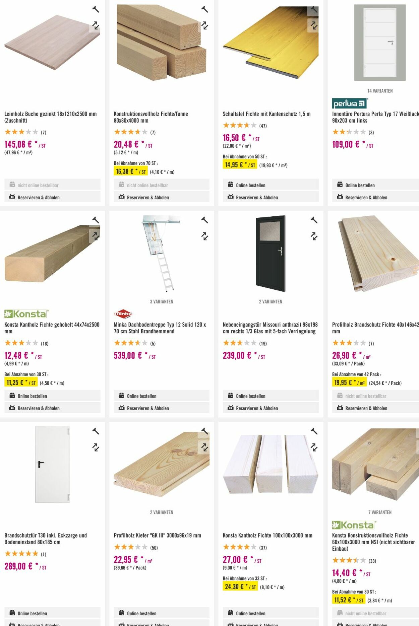Click Reservieren & Abholen for Minka Dachbodentreppe
The image size is (419, 626).
coord(148,408)
